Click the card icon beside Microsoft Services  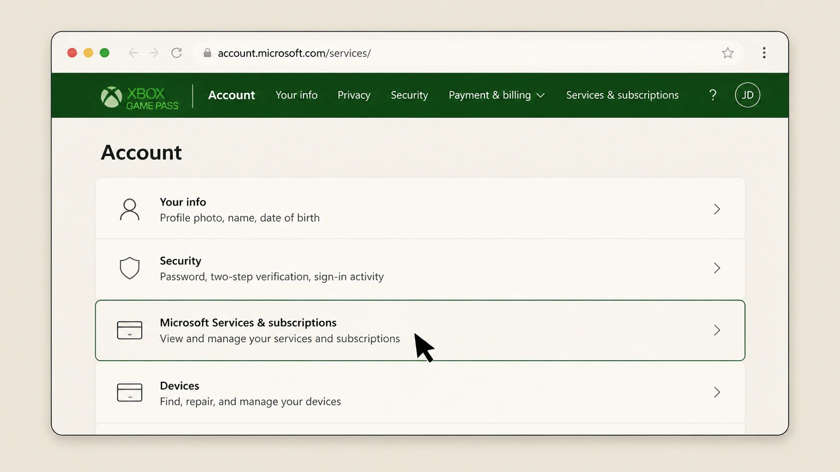coord(130,330)
